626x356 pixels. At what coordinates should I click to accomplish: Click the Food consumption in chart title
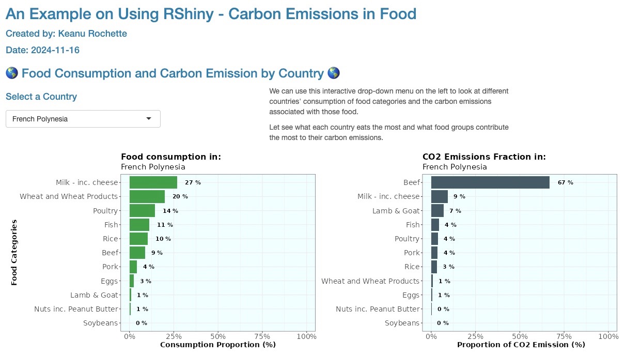tap(171, 157)
